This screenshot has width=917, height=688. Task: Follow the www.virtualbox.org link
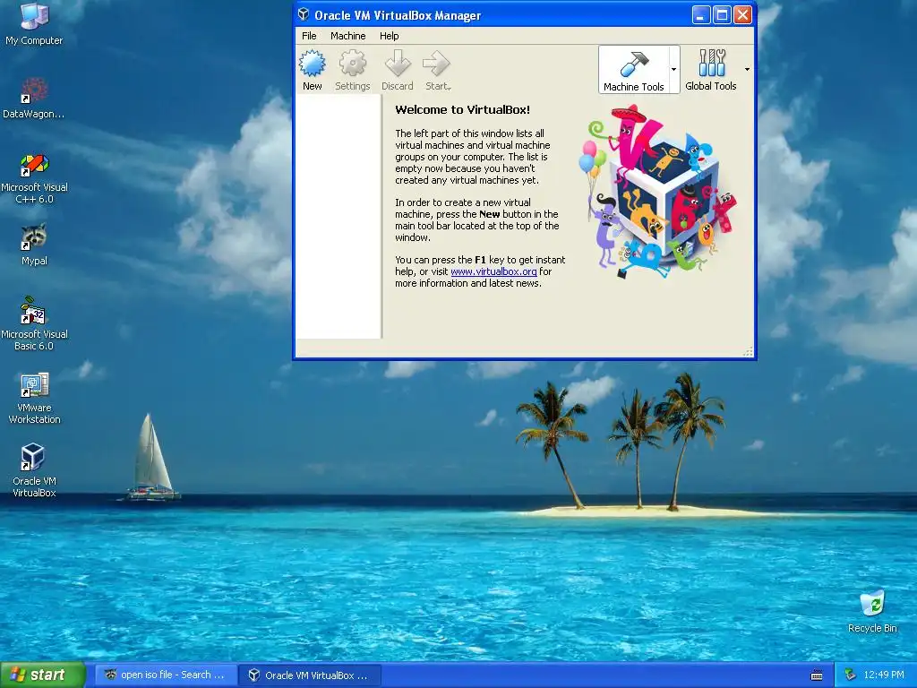(493, 271)
